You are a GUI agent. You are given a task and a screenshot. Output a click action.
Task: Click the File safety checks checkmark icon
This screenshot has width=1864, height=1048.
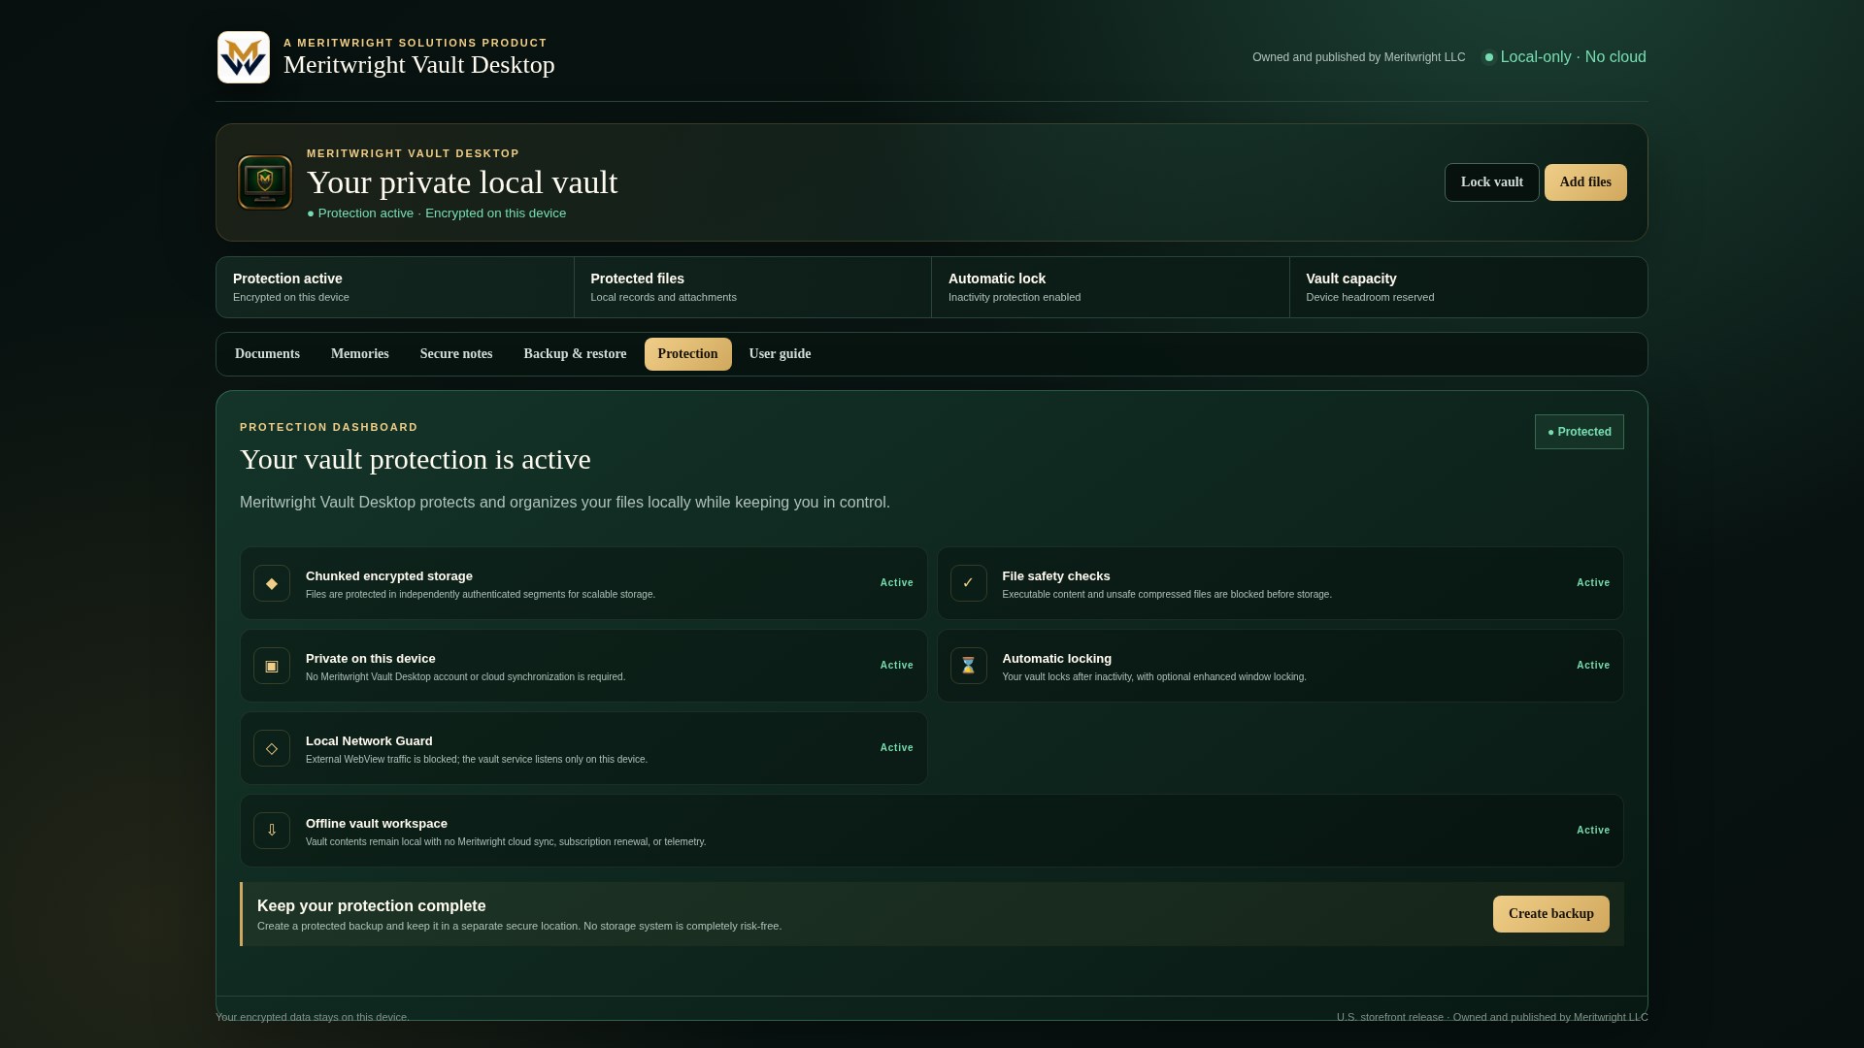969,583
